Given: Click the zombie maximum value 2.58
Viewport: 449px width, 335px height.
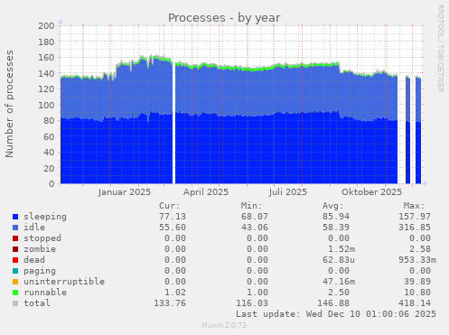Looking at the screenshot, I should tap(420, 249).
